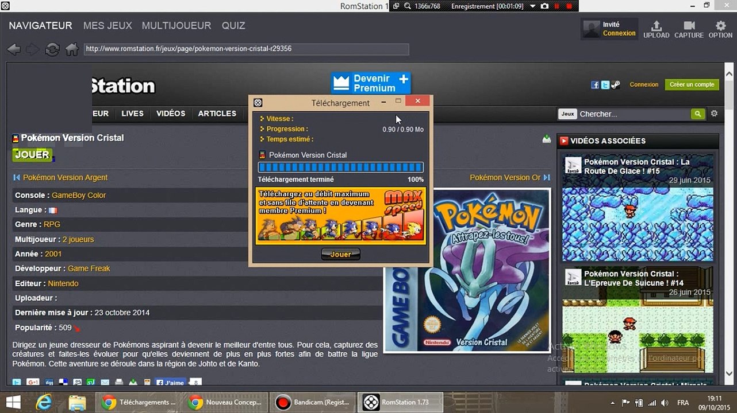
Task: Share via the Twitter icon below the description
Action: coord(17,383)
